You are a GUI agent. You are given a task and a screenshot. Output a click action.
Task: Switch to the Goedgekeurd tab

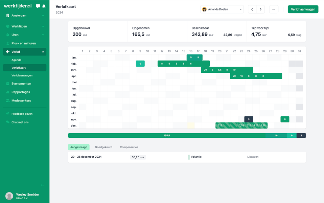[x=103, y=147]
